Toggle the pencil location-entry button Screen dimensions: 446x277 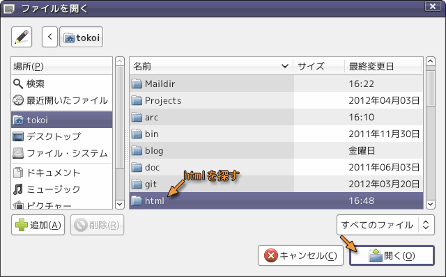point(22,37)
